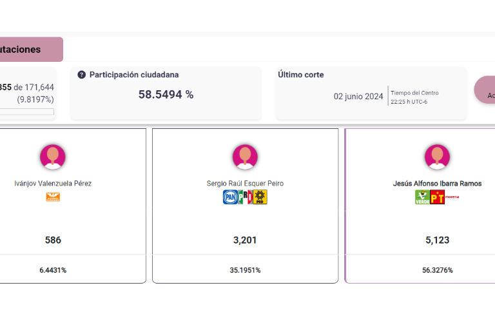Click the PRI party logo
495x330 pixels.
(x=245, y=197)
